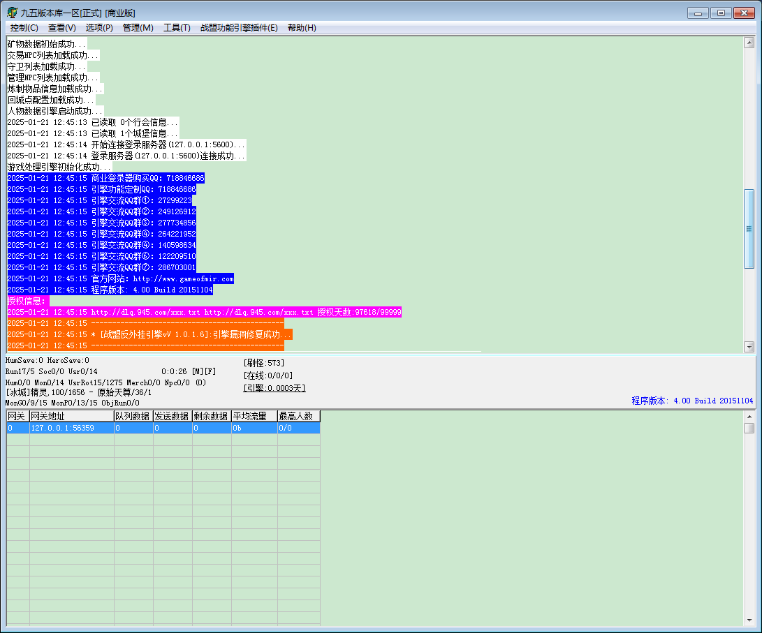Screen dimensions: 762x633
Task: Click the 网关地址 column header
Action: coord(71,416)
